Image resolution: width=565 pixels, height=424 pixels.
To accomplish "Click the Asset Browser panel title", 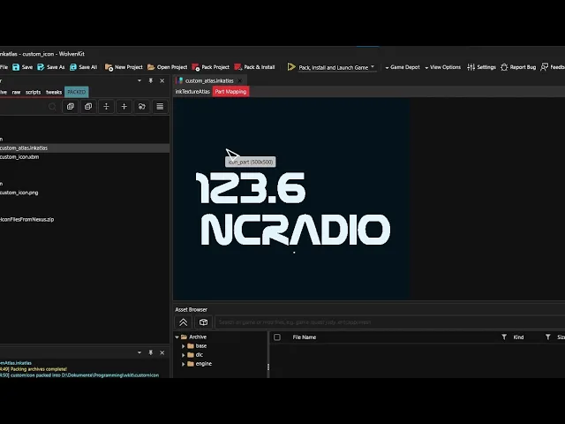I will (192, 310).
